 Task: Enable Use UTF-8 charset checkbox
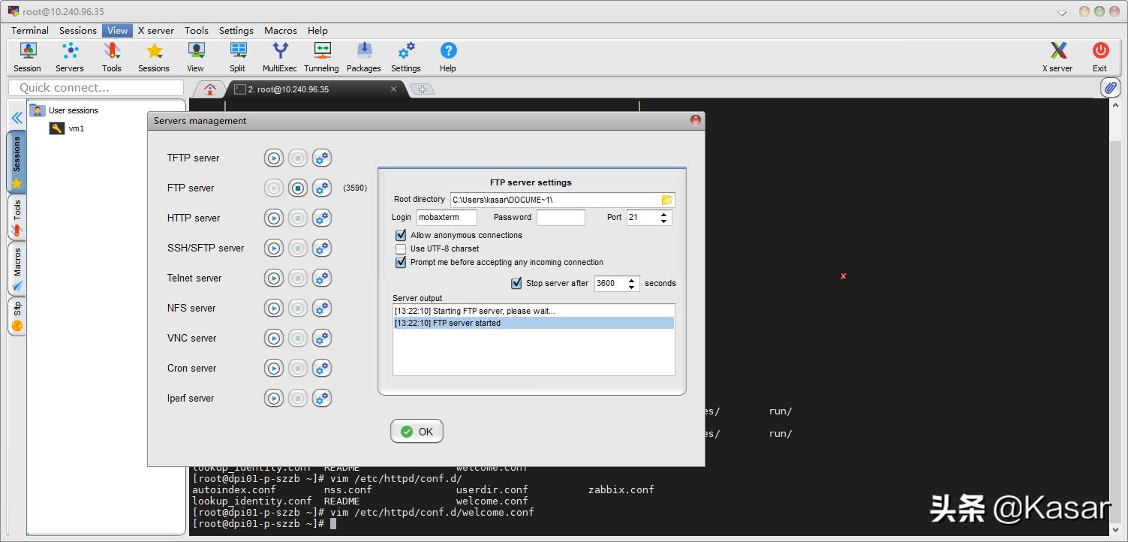point(401,249)
